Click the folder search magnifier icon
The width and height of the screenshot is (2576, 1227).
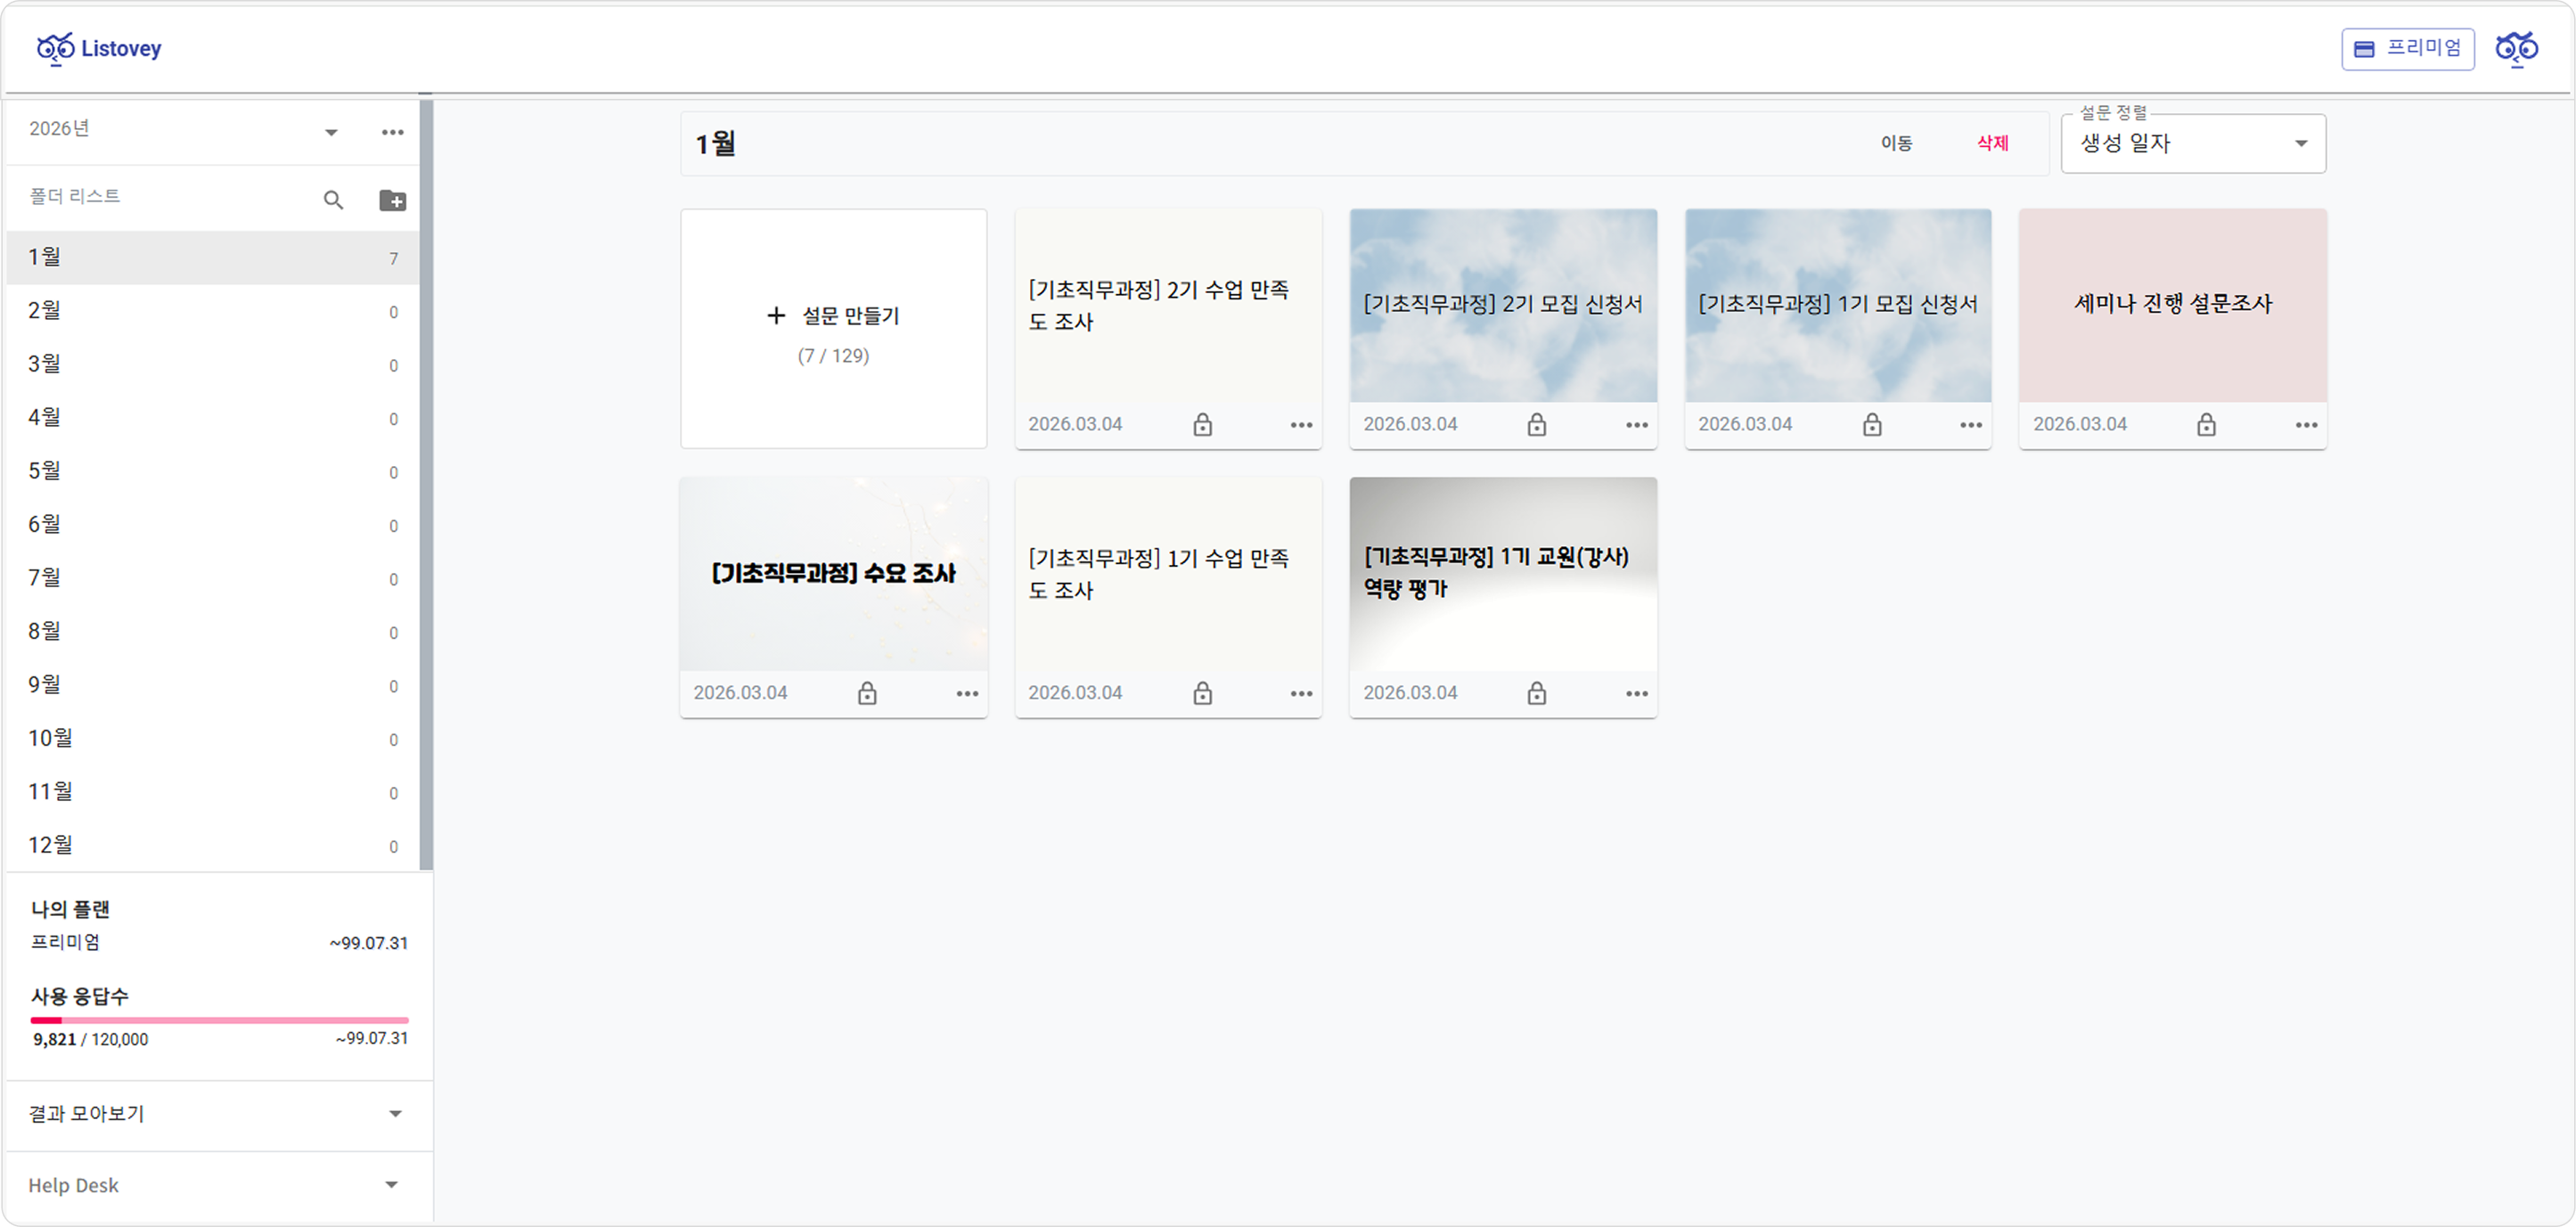333,200
